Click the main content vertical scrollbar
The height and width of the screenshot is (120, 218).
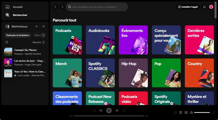click(x=216, y=10)
